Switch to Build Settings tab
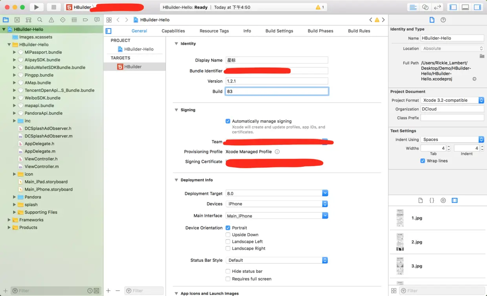This screenshot has height=296, width=487. [279, 31]
